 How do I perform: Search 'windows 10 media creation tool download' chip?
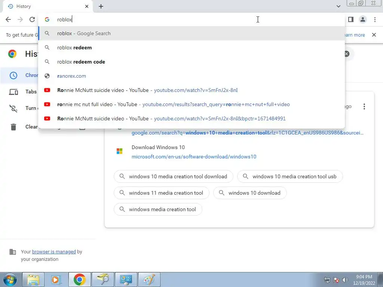(174, 176)
